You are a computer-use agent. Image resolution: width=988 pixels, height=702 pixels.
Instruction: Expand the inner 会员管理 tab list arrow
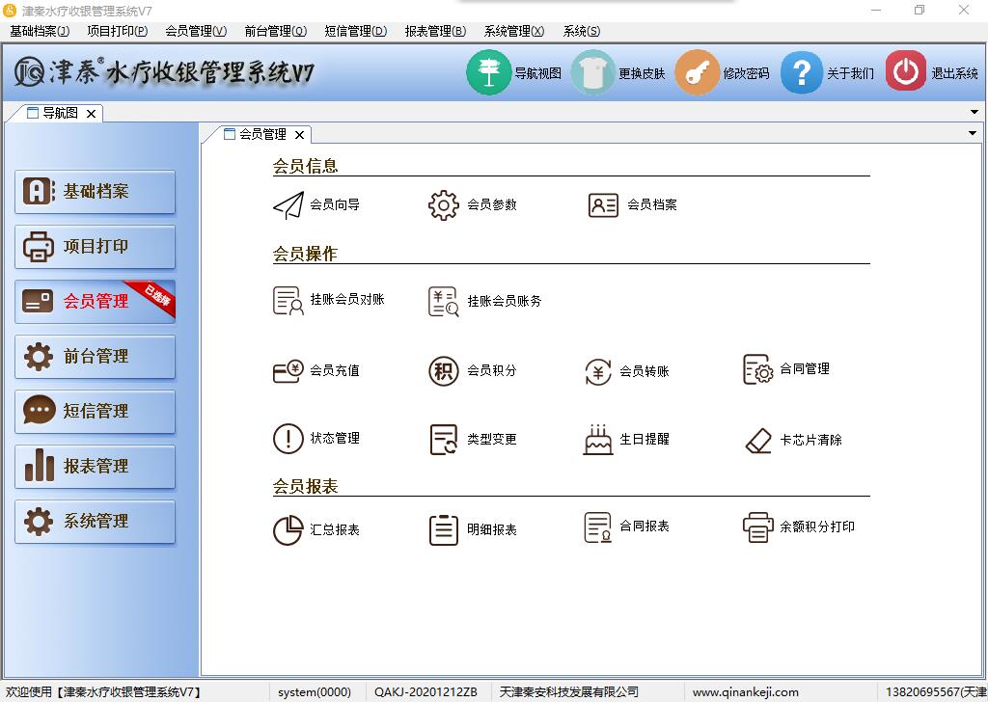973,134
